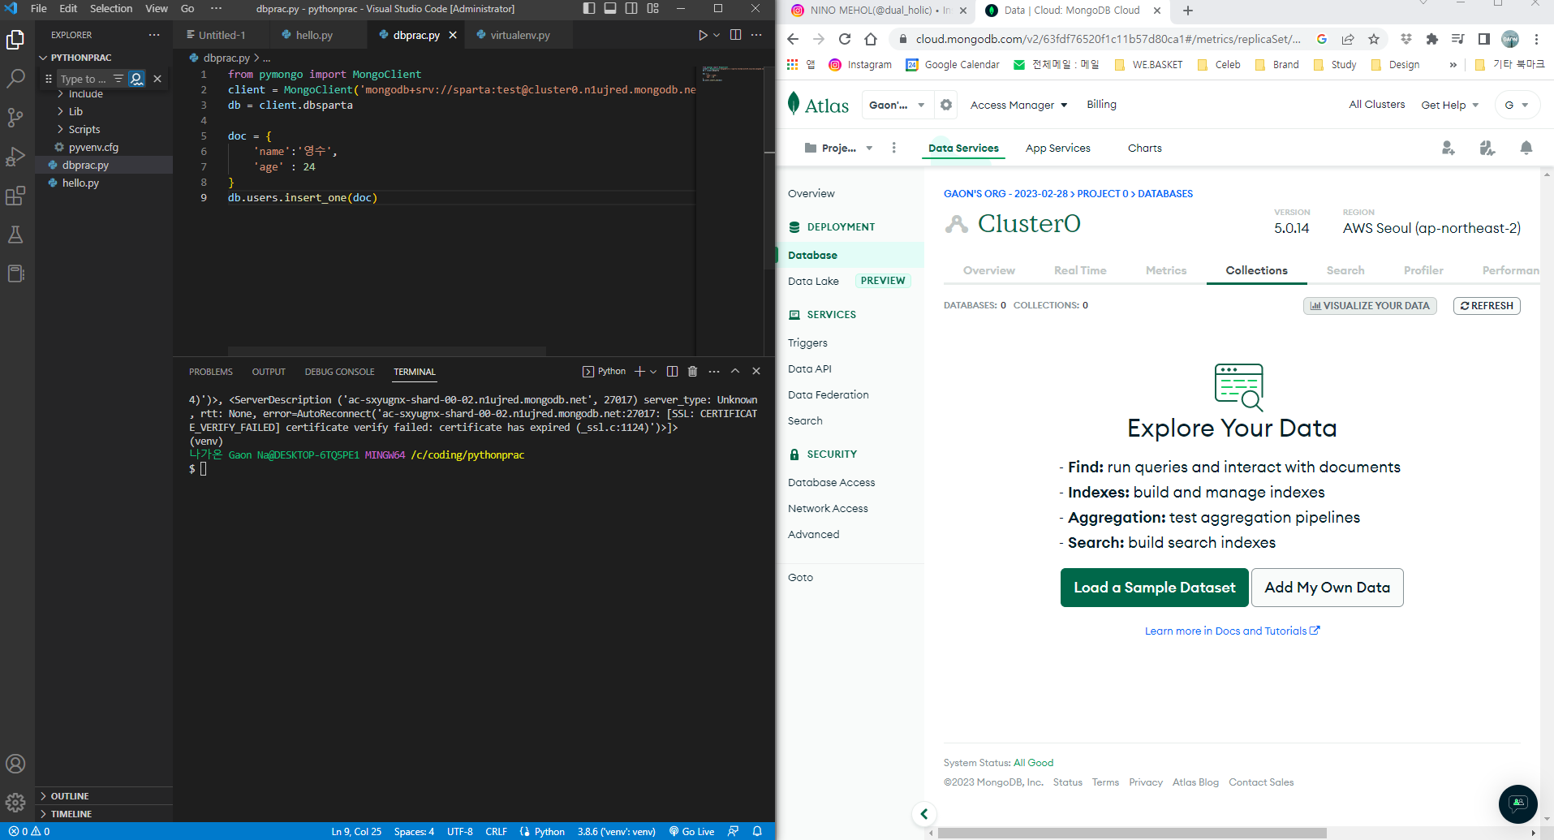Image resolution: width=1554 pixels, height=840 pixels.
Task: Toggle fuzzy match in Explorer find widget
Action: (136, 79)
